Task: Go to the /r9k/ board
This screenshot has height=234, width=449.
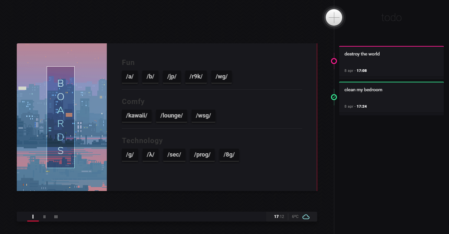Action: 196,77
